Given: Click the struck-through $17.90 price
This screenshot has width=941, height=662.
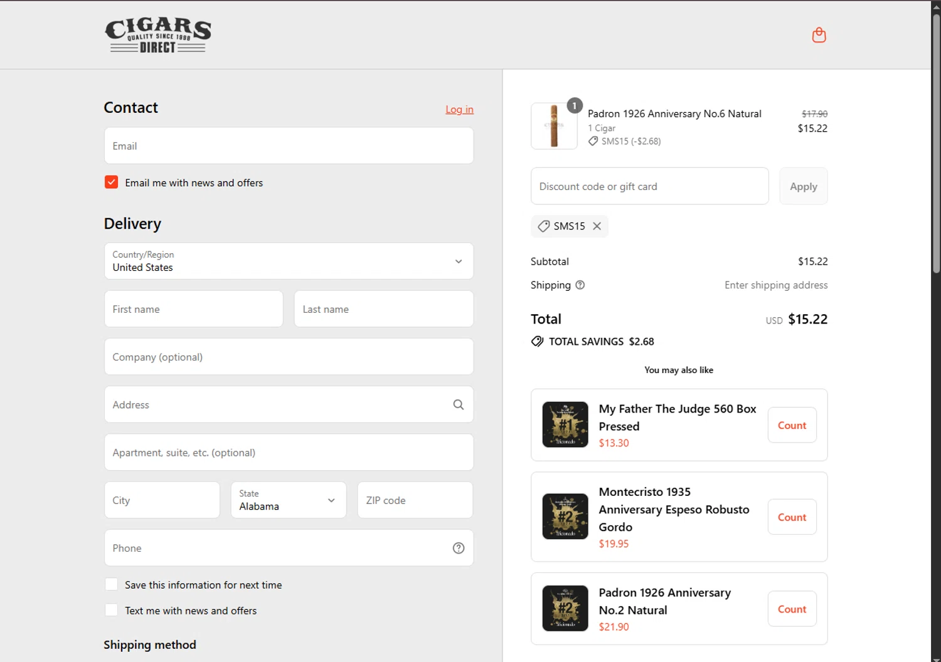Looking at the screenshot, I should pyautogui.click(x=814, y=113).
